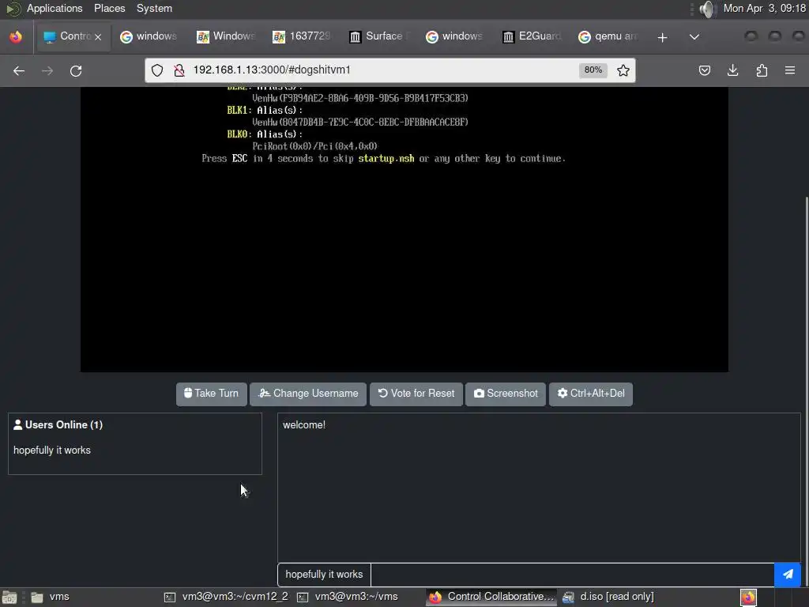Open the shield tracking protection icon
809x607 pixels.
157,70
